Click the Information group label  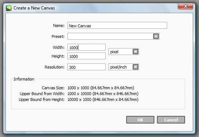(24, 79)
